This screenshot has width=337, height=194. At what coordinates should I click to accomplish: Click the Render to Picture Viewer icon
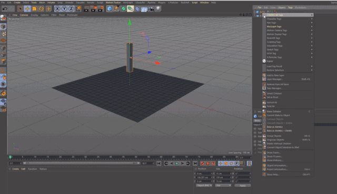(x=94, y=8)
